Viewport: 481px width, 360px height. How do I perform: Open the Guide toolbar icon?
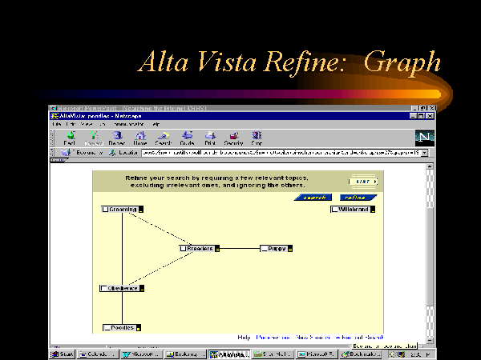point(187,137)
